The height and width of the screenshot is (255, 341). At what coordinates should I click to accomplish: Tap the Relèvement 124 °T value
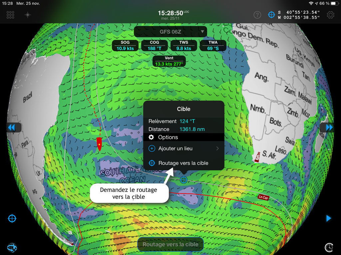[x=187, y=121]
